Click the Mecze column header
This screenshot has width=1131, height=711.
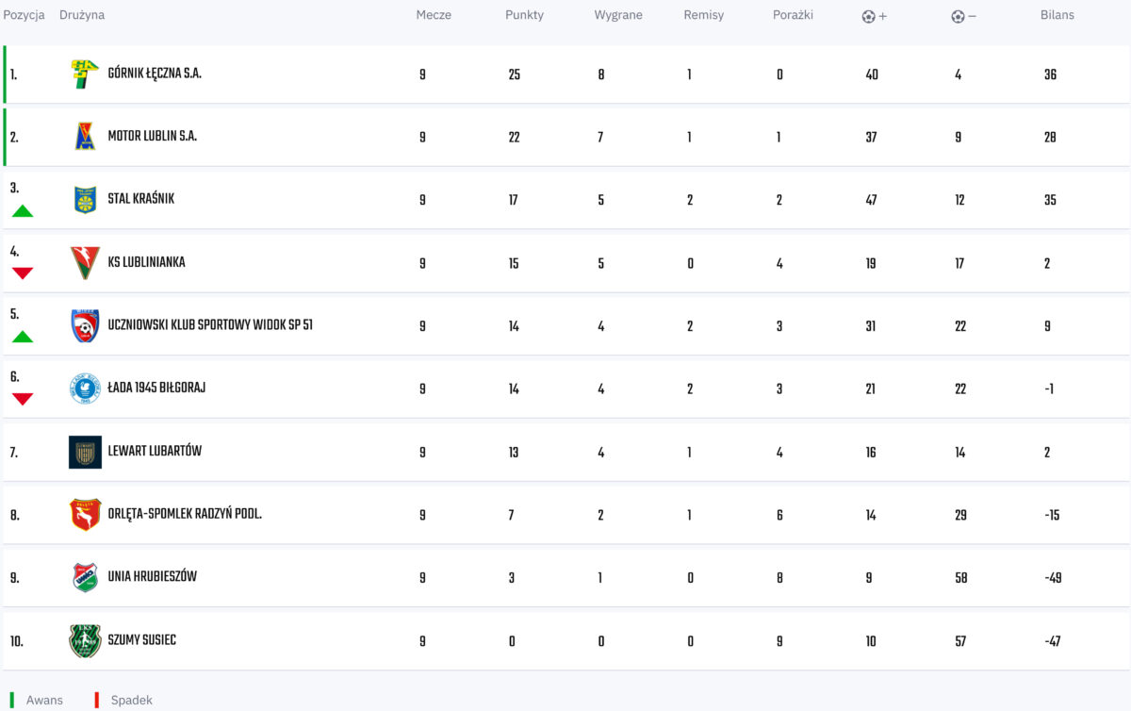pos(434,15)
